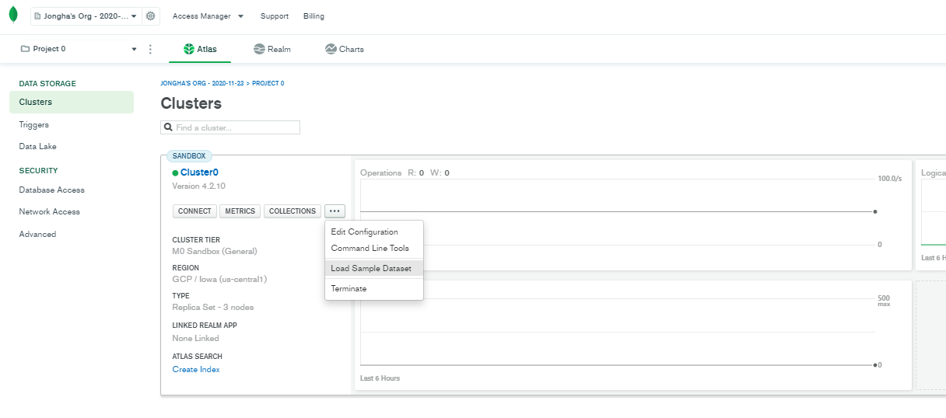Open organization settings gear icon
Viewport: 946px width, 418px height.
151,16
